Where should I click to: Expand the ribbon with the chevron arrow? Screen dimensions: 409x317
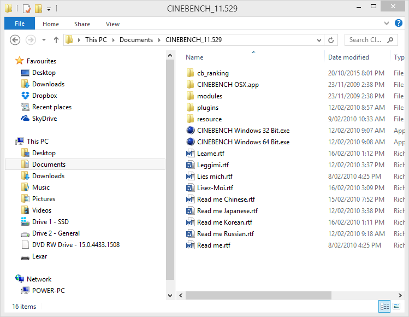(387, 24)
